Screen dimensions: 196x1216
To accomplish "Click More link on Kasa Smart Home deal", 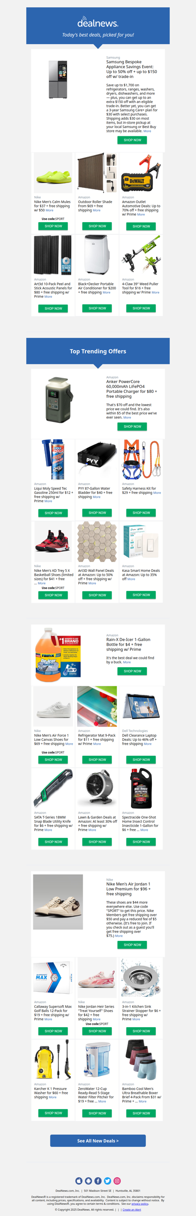I will [131, 579].
